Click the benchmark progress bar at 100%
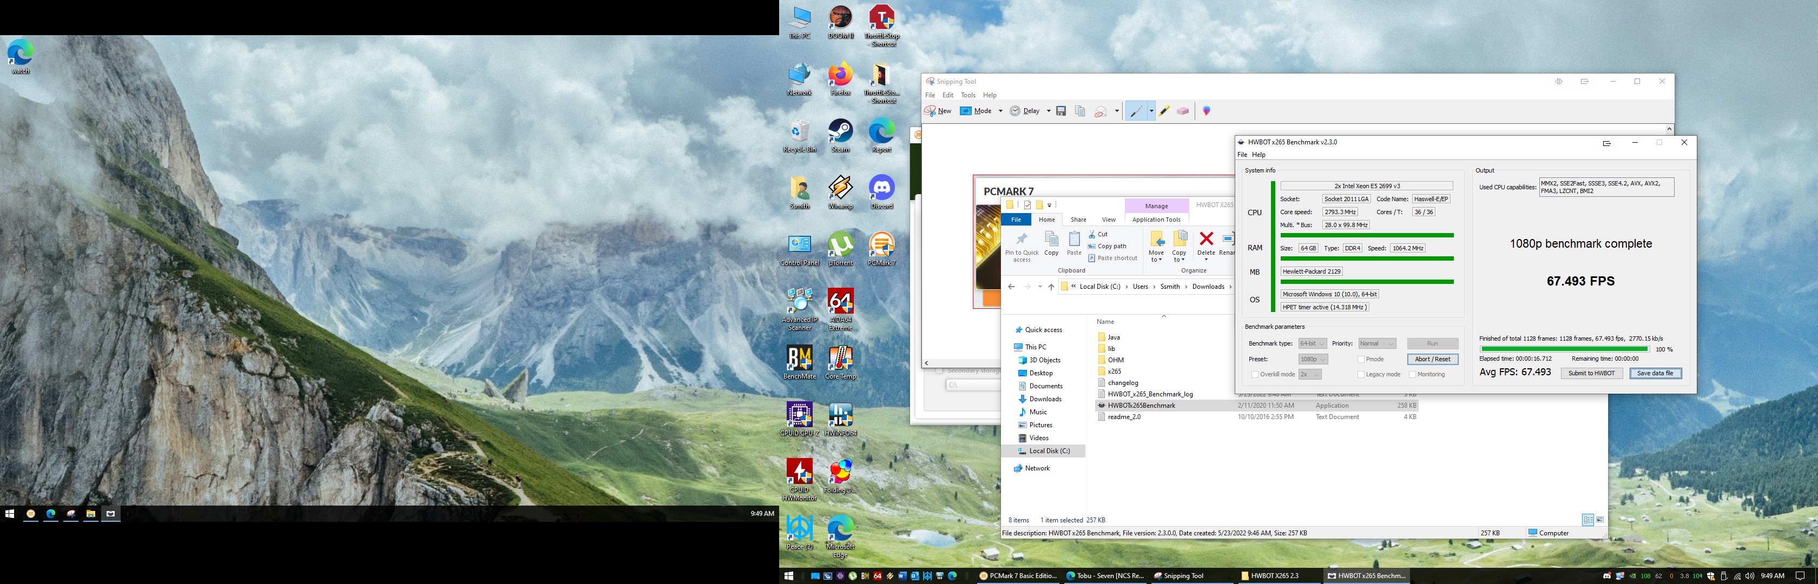The image size is (1818, 584). point(1565,349)
